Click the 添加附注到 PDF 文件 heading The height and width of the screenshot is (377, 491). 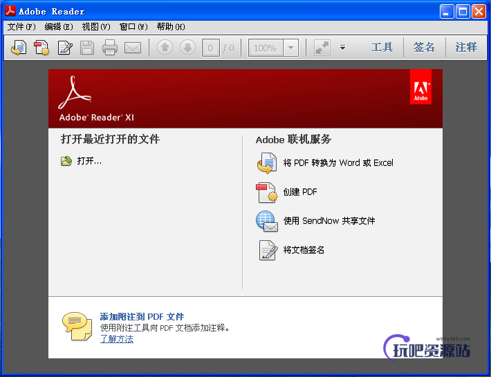142,317
